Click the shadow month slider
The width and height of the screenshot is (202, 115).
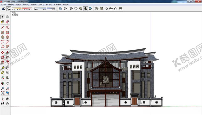pyautogui.click(x=22, y=8)
